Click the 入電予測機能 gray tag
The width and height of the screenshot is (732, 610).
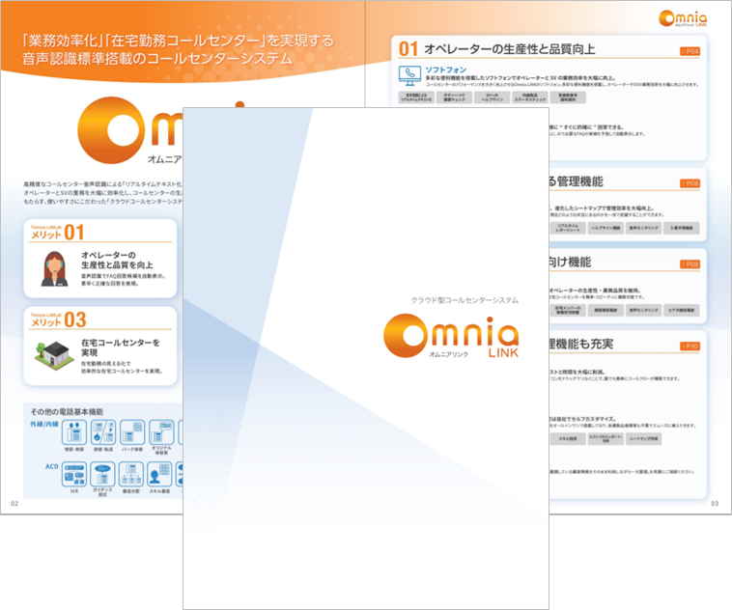click(x=682, y=228)
